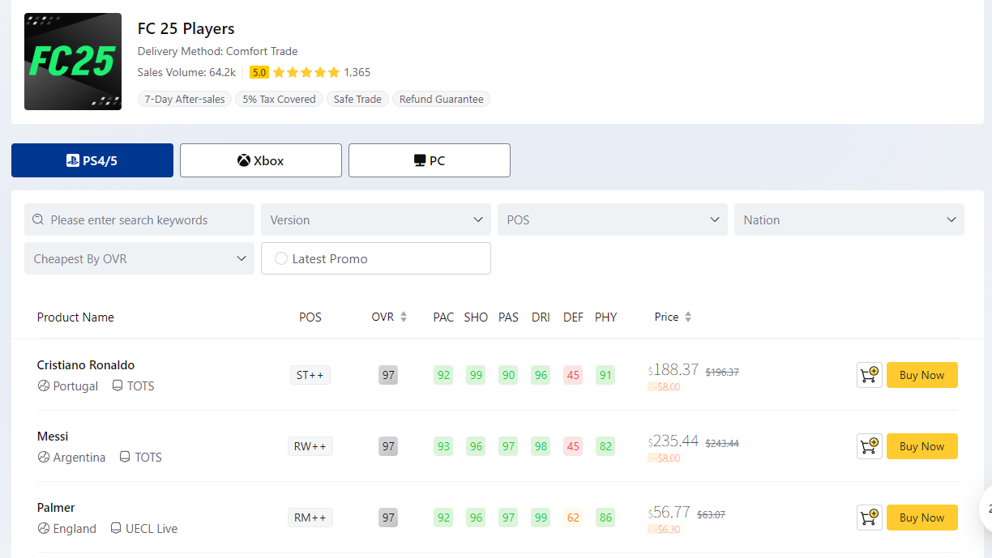Add Messi to cart
The width and height of the screenshot is (992, 558).
click(x=870, y=446)
